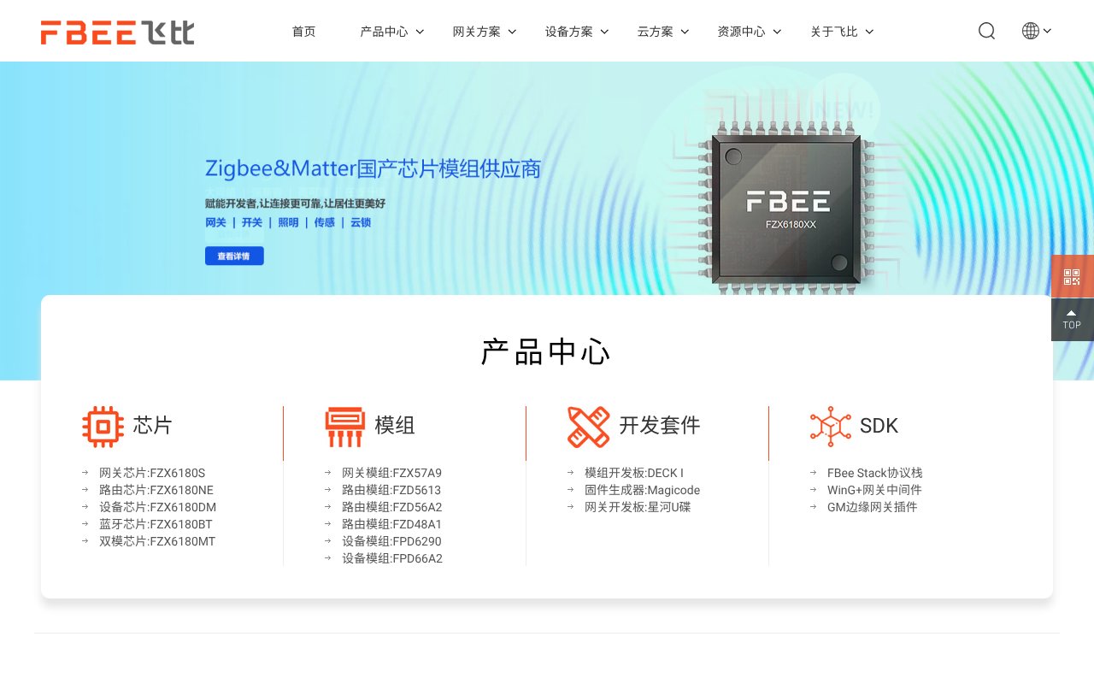Open the 网关 link in the banner
This screenshot has width=1094, height=684.
click(215, 222)
